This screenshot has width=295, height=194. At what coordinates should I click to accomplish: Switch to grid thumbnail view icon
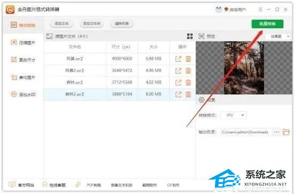click(190, 36)
